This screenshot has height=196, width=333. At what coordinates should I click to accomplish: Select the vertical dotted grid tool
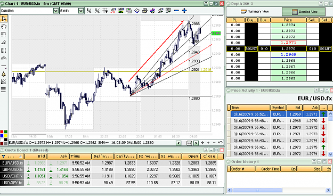[4, 50]
